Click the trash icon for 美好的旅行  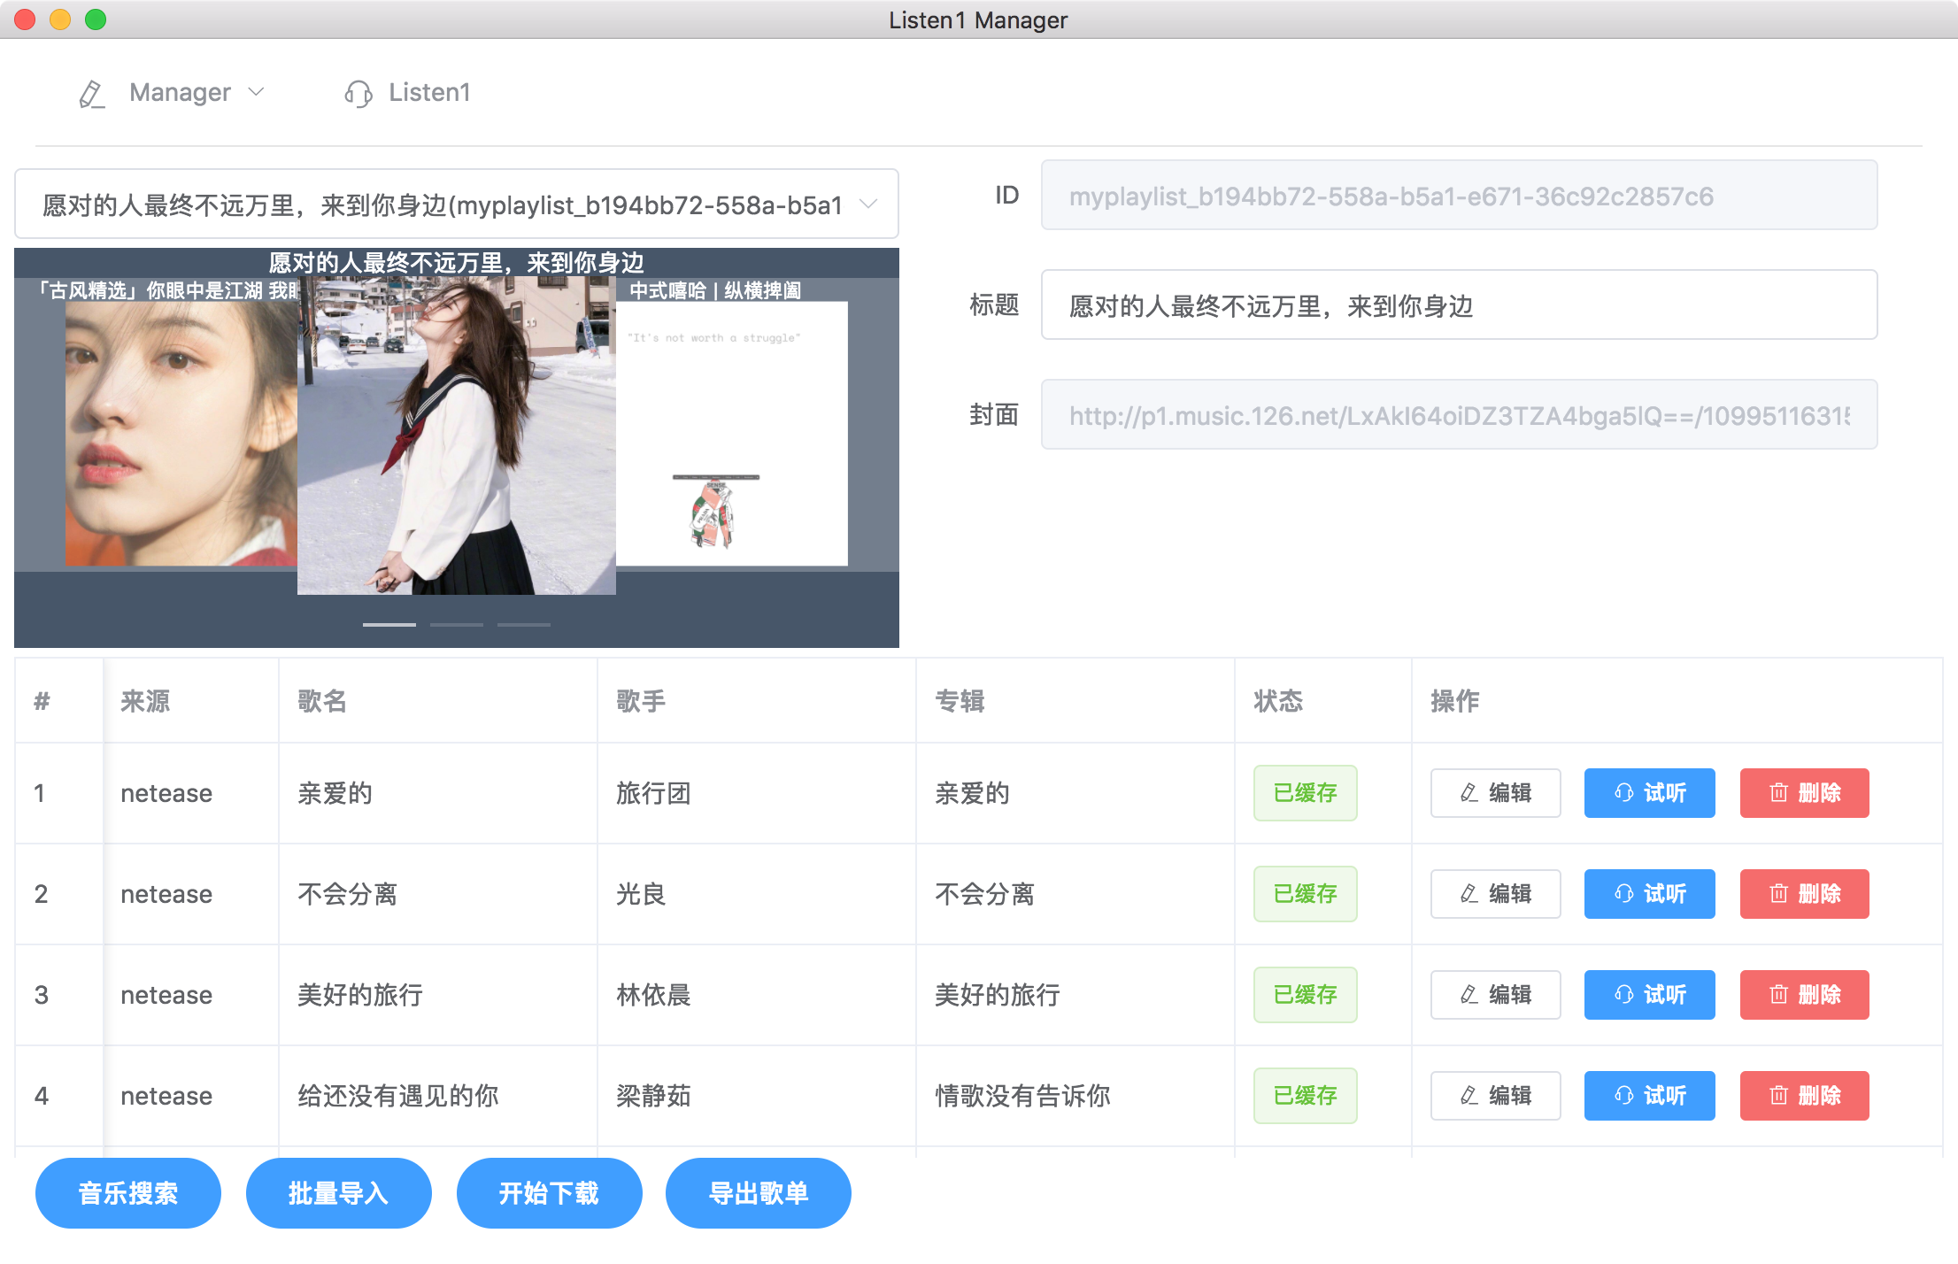point(1778,995)
